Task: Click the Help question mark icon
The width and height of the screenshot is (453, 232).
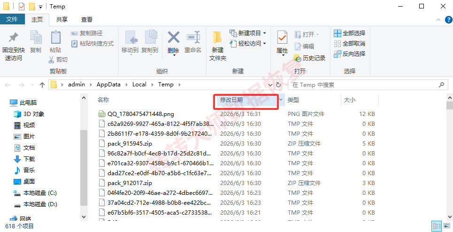Action: pos(449,20)
